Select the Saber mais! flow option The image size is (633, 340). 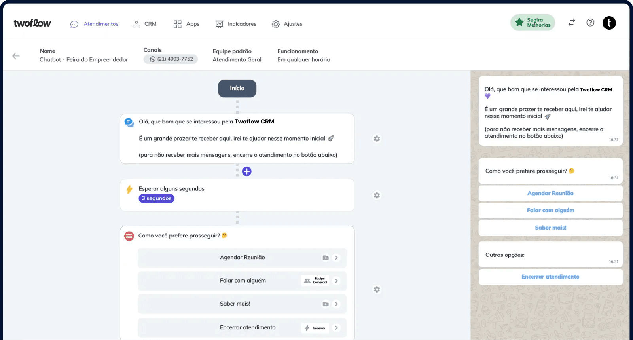tap(242, 304)
